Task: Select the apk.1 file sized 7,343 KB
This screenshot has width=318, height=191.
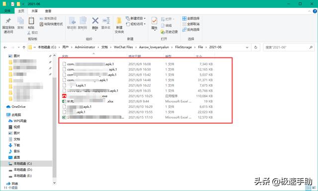Action: pyautogui.click(x=138, y=64)
